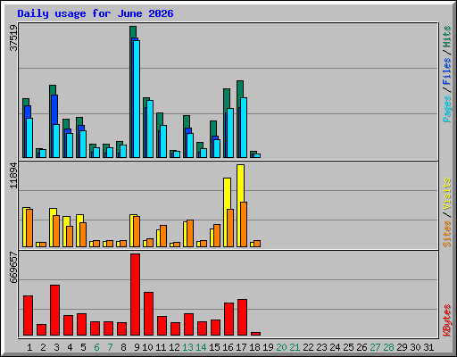Viewport: 457px width, 357px height.
Task: Click day 20 weekend label on x-axis
Action: (x=281, y=347)
